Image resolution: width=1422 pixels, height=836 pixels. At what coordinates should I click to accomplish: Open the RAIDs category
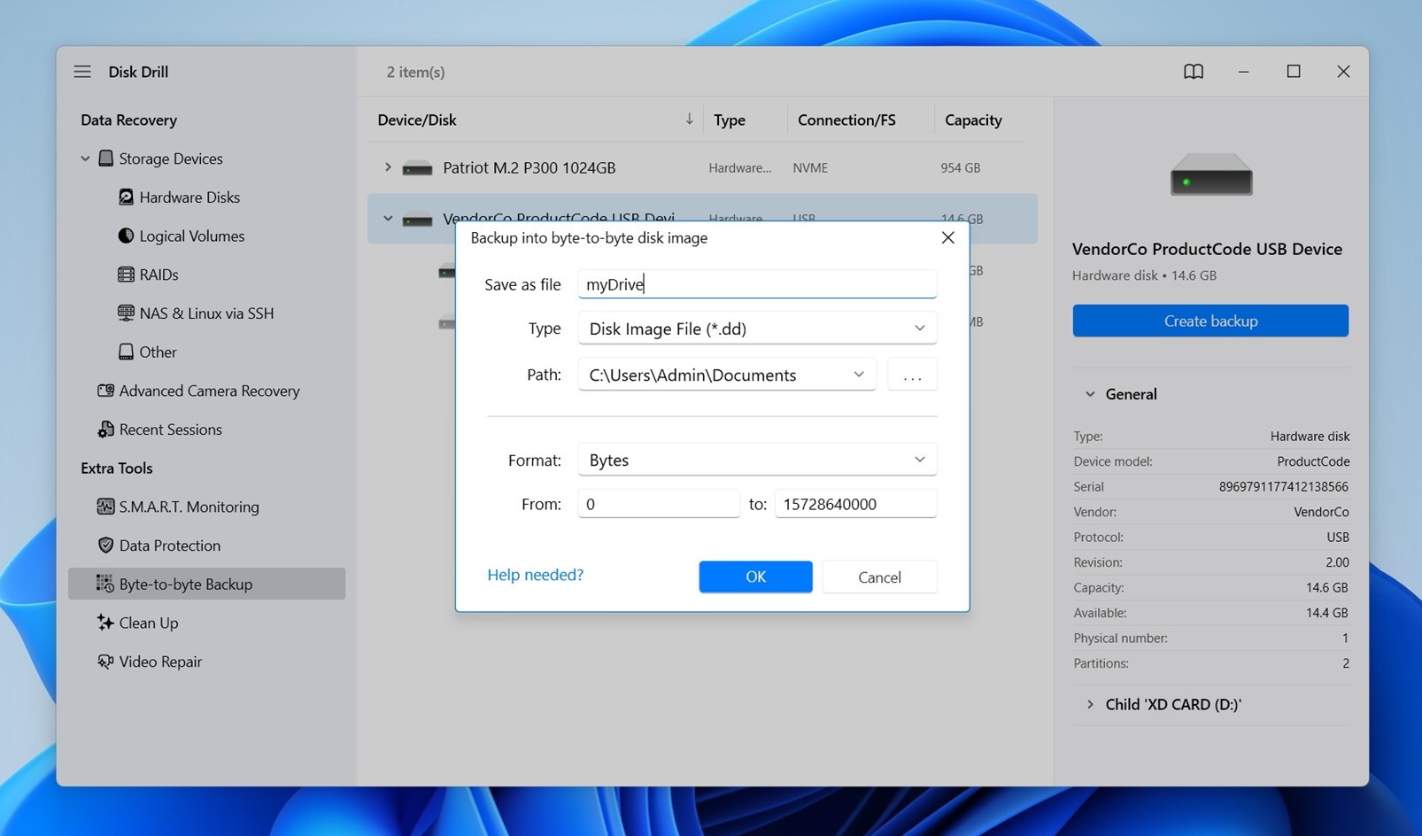pos(159,275)
